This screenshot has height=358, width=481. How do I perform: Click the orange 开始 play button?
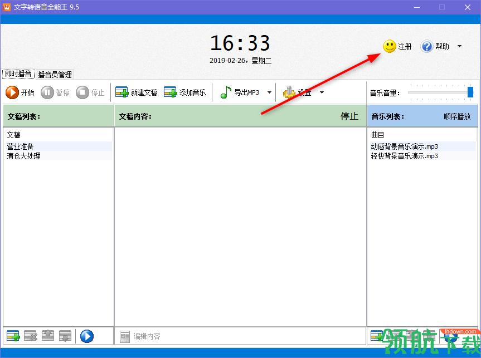click(x=20, y=92)
